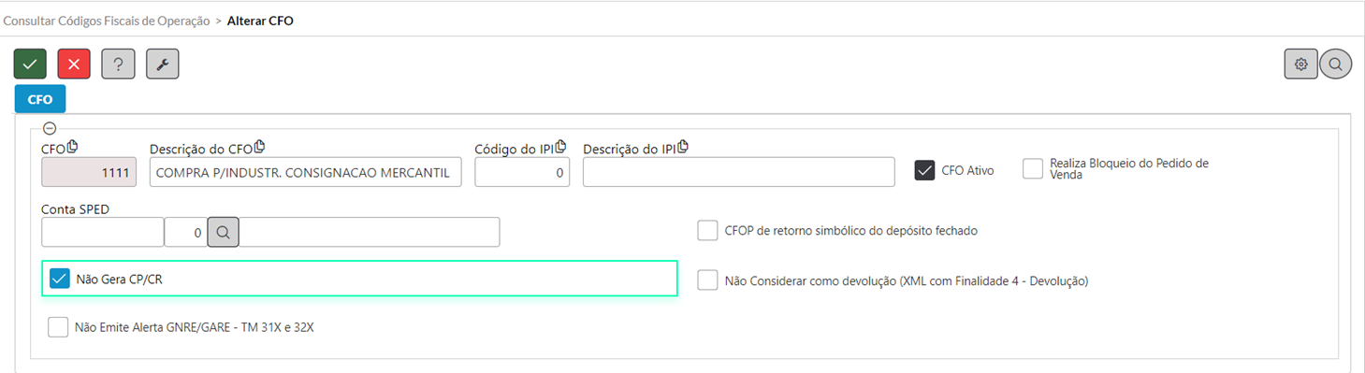Viewport: 1365px width, 373px height.
Task: Click the copy icon beside Descrição do CFO
Action: [260, 147]
